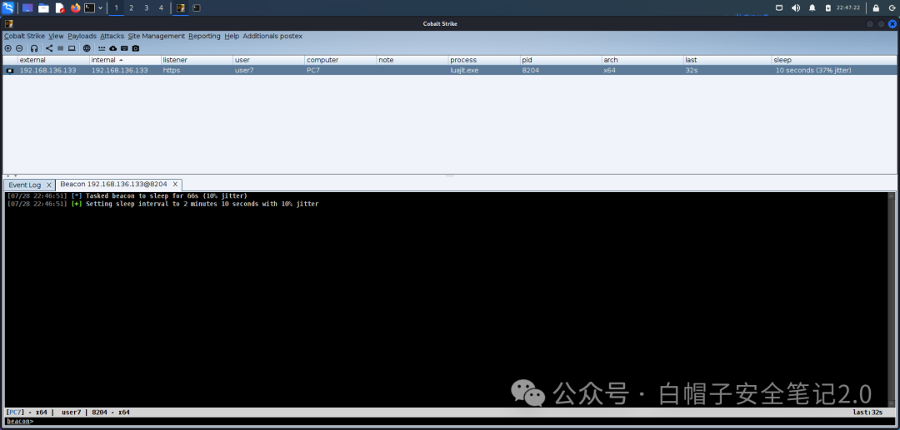Click the log out icon
This screenshot has width=900, height=430.
tap(892, 8)
